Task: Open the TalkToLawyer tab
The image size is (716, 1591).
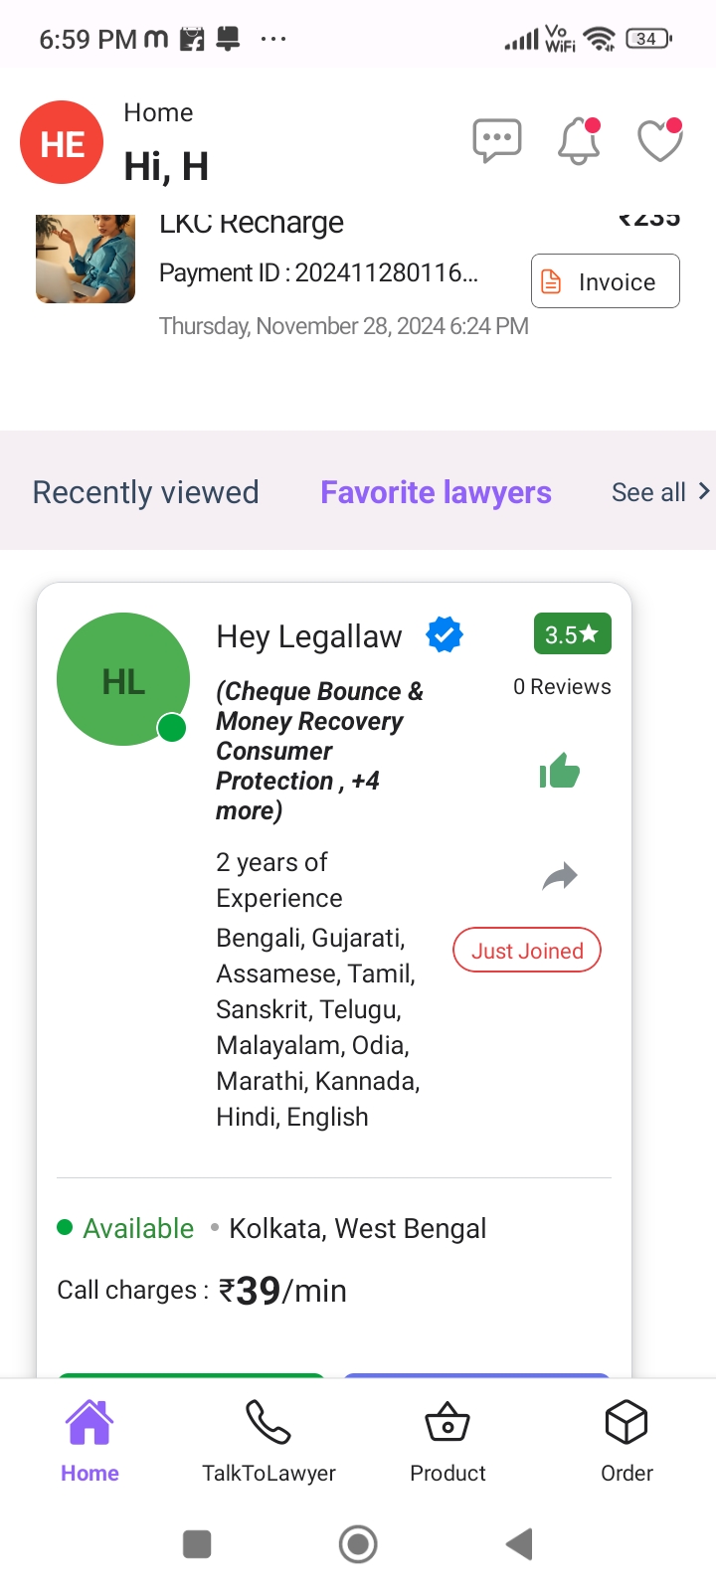Action: click(268, 1438)
